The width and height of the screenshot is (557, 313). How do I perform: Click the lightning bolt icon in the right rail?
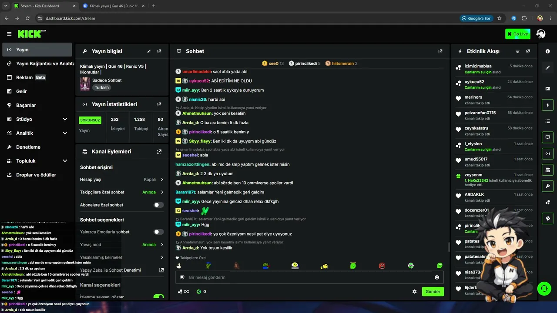point(548,105)
